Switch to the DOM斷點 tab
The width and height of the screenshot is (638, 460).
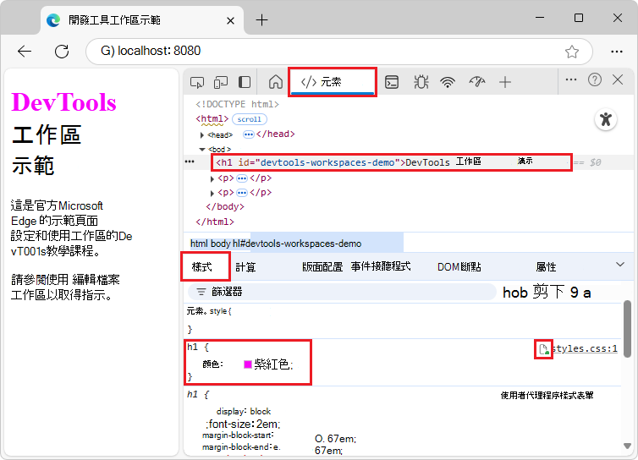pyautogui.click(x=459, y=267)
